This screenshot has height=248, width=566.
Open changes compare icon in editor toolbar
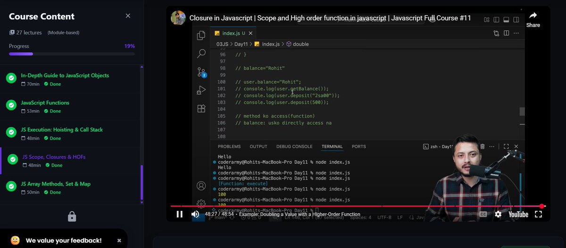click(496, 33)
